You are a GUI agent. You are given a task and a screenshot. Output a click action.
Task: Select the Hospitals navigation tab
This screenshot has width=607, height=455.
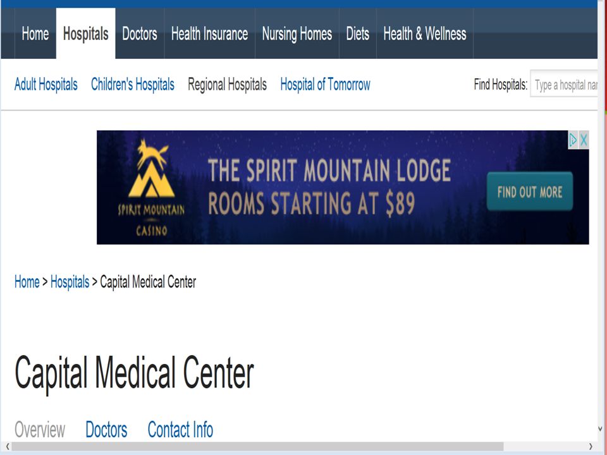(x=85, y=33)
